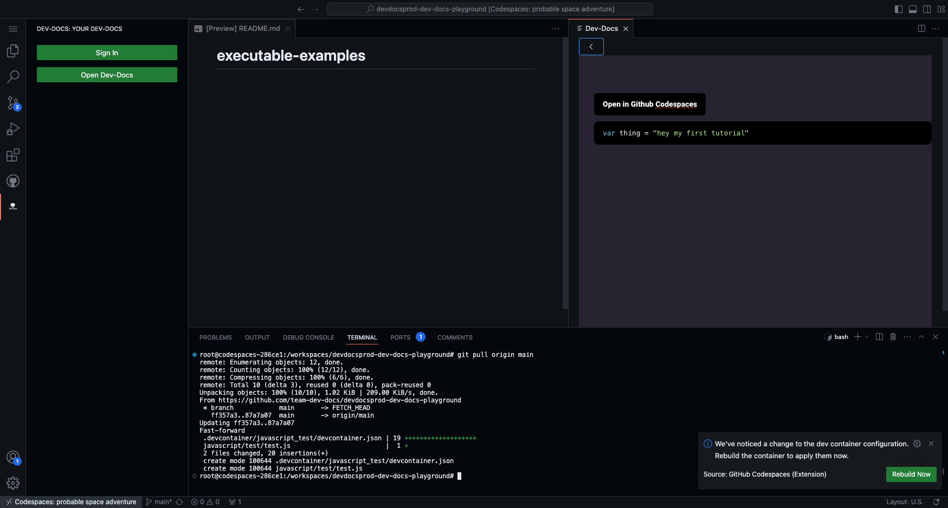Switch to the PORTS panel tab
The image size is (948, 508).
(x=400, y=337)
